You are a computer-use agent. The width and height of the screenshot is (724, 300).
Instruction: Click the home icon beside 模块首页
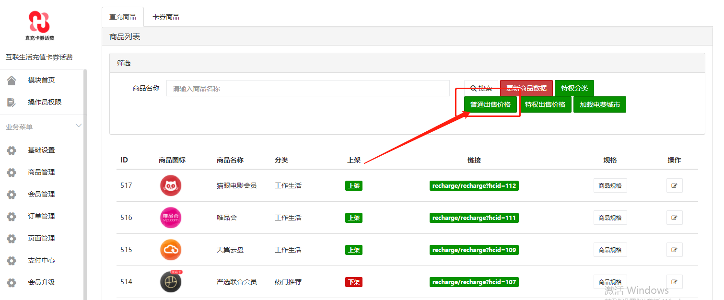12,80
